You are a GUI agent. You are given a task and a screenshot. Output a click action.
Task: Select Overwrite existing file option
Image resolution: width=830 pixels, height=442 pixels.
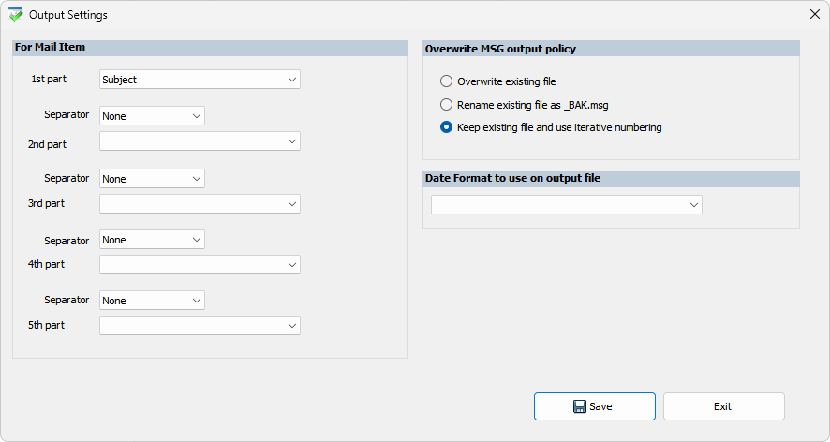(x=447, y=81)
